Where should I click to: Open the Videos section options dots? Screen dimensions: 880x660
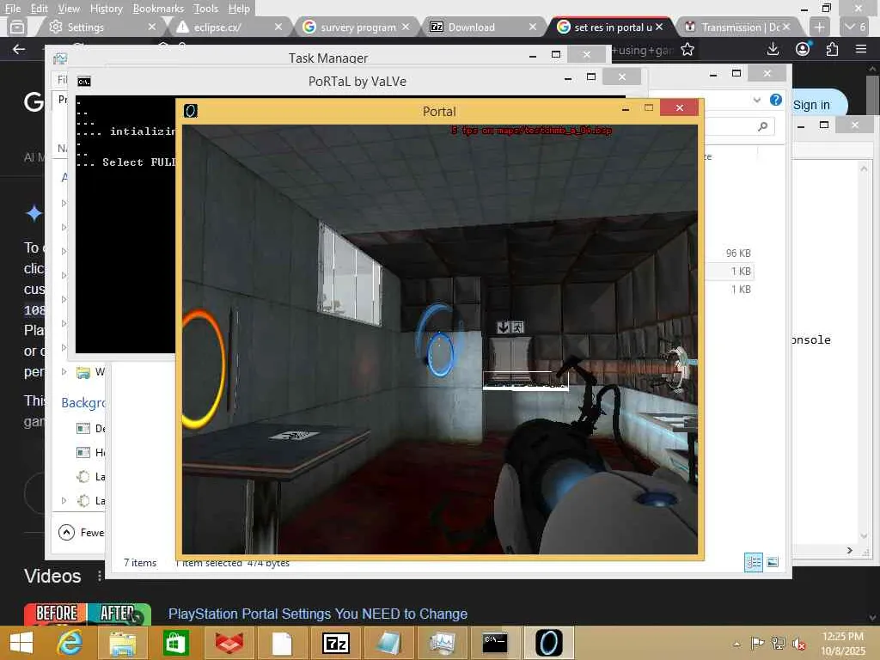100,576
